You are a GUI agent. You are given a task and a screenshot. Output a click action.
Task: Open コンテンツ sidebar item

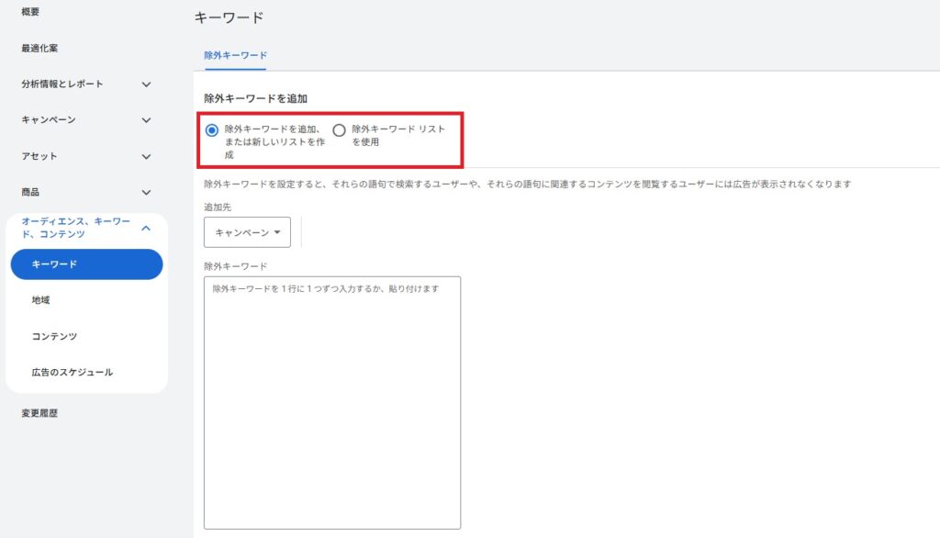tap(54, 336)
